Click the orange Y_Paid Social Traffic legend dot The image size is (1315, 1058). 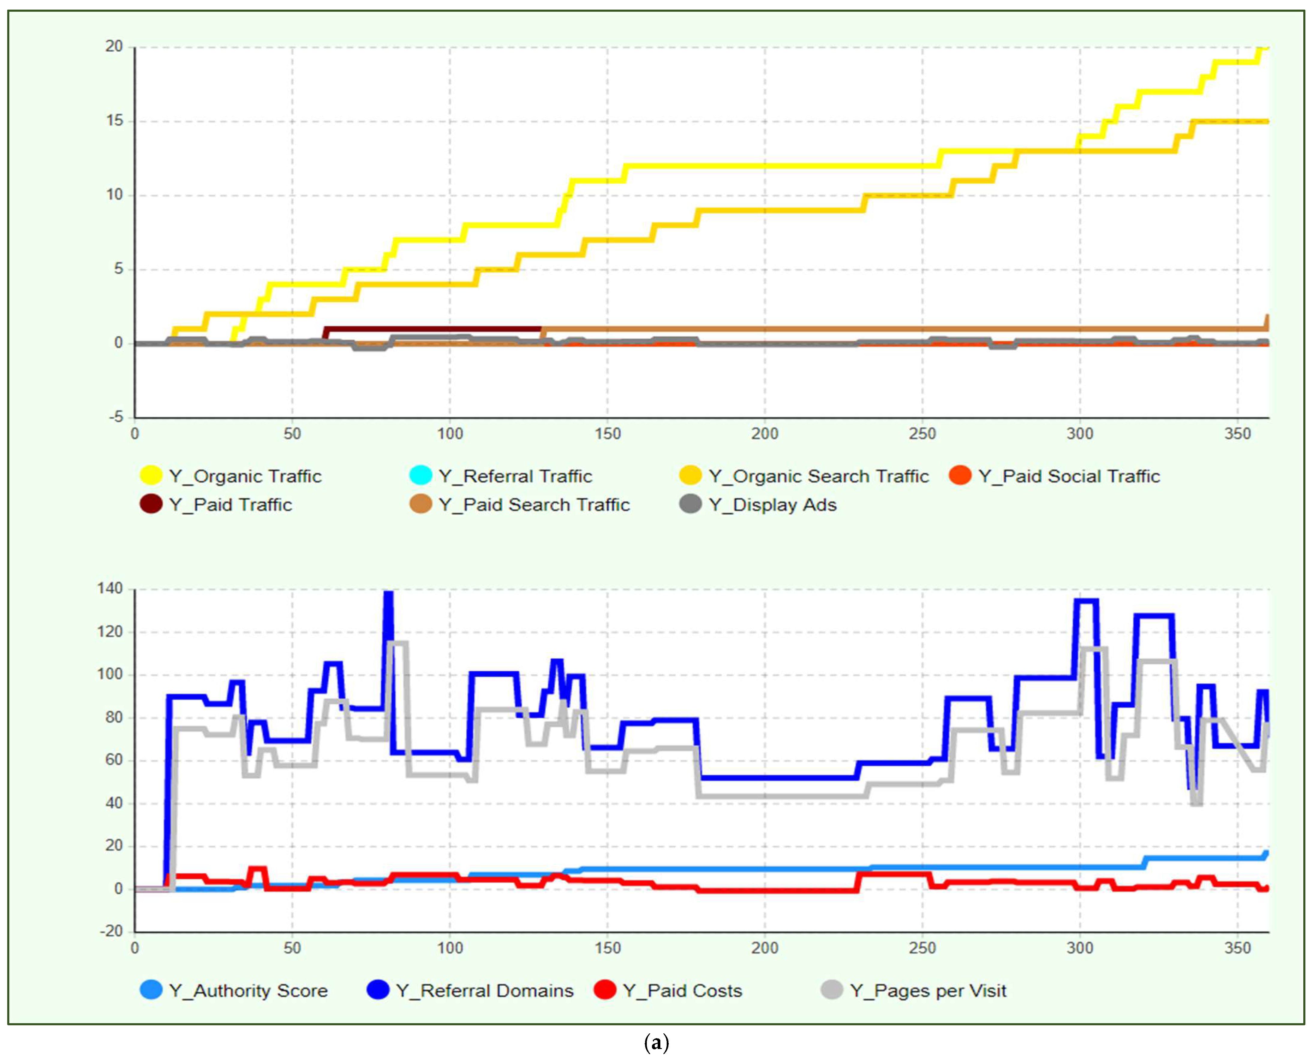pyautogui.click(x=960, y=475)
